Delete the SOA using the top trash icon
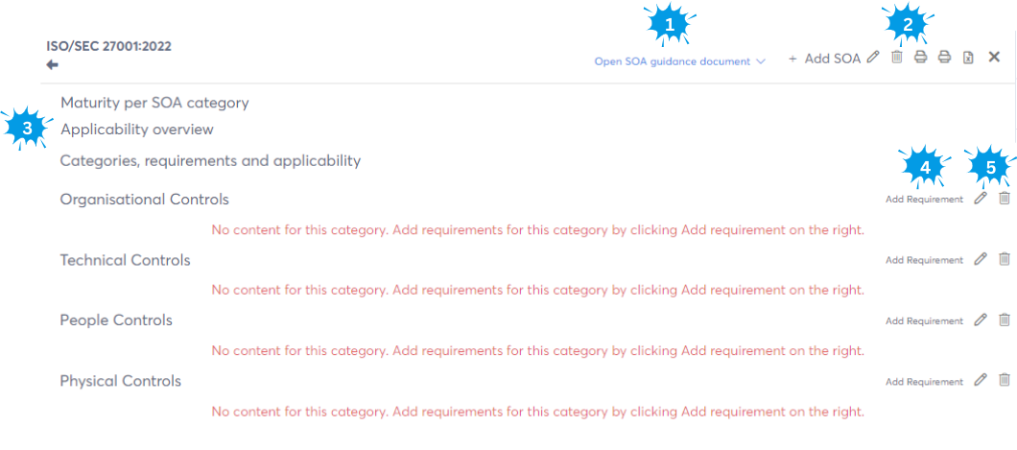Image resolution: width=1017 pixels, height=450 pixels. tap(897, 58)
